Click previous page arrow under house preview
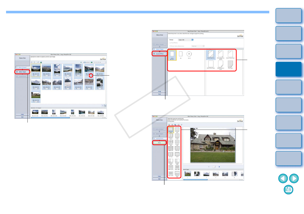Viewport: 304px width, 214px height. 209,167
